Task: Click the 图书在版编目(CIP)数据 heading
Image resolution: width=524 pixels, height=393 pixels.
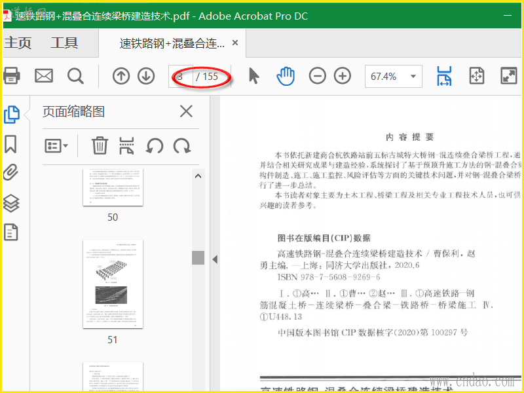Action: 324,238
